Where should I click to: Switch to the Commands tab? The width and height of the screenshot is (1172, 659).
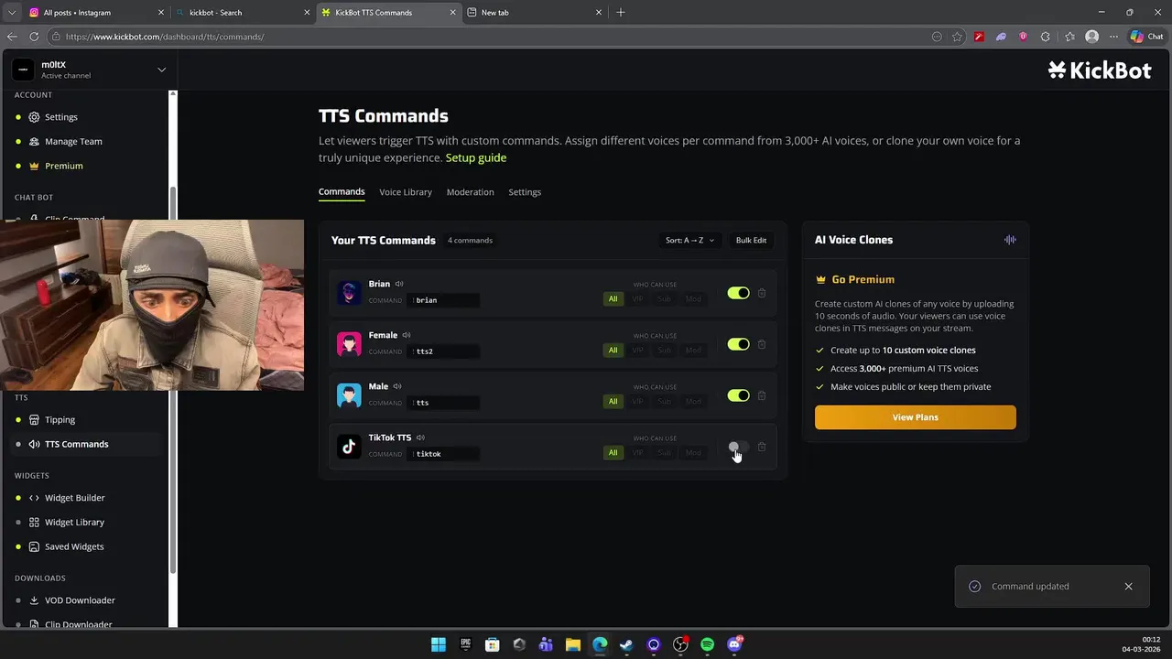pyautogui.click(x=342, y=191)
